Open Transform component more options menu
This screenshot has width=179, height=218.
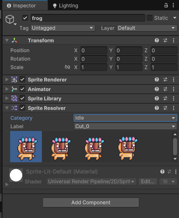point(174,40)
